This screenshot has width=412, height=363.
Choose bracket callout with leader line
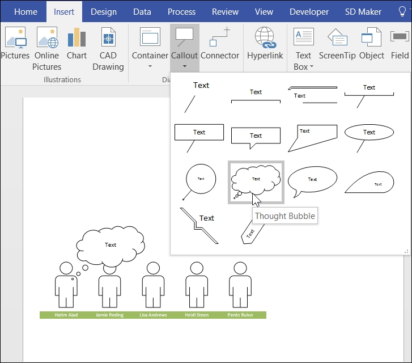coord(369,96)
